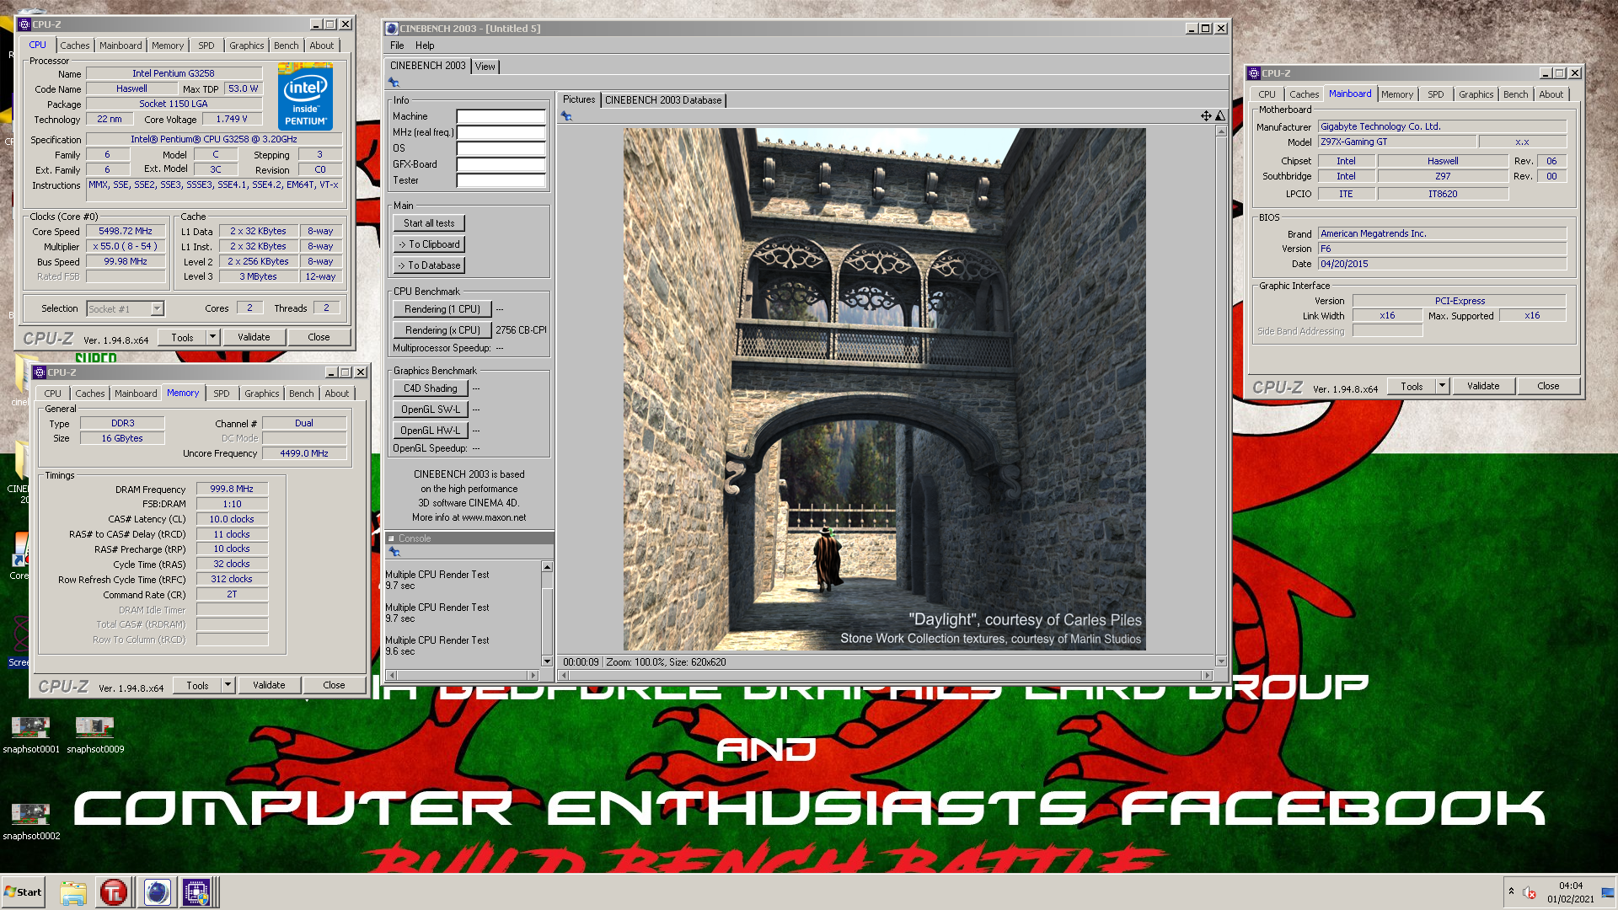This screenshot has height=910, width=1618.
Task: Click CINEBENCH 2003 title bar app icon
Action: 392,28
